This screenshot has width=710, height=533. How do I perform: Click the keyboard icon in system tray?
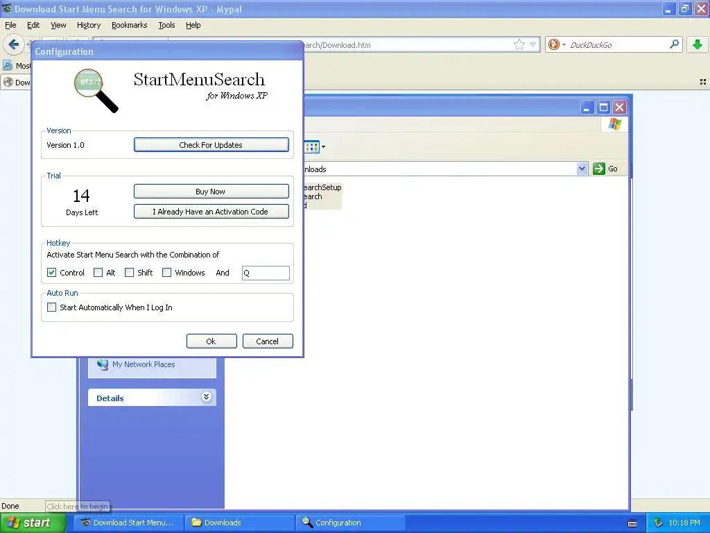coord(632,523)
